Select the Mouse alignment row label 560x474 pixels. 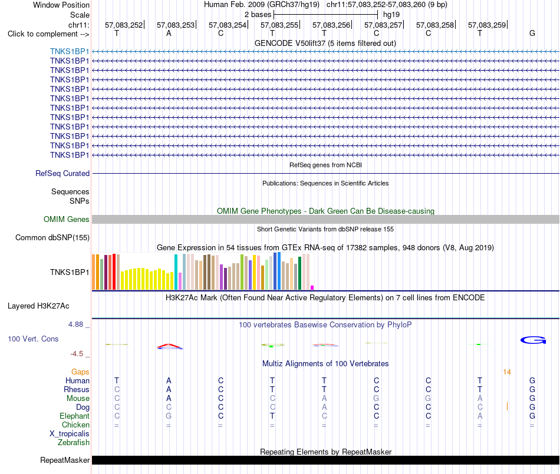pos(78,399)
